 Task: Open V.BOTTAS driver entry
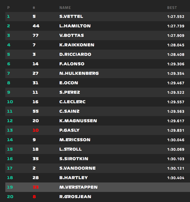pyautogui.click(x=72, y=35)
